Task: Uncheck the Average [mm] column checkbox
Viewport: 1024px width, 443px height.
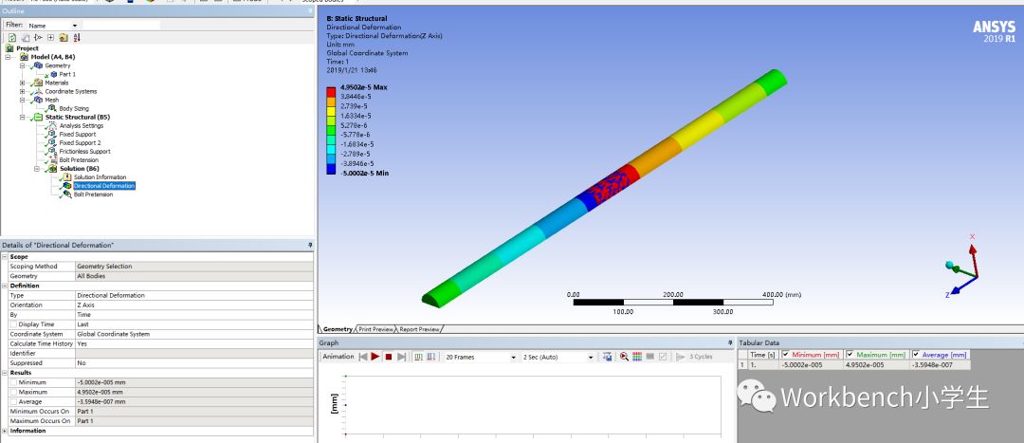Action: click(x=916, y=354)
